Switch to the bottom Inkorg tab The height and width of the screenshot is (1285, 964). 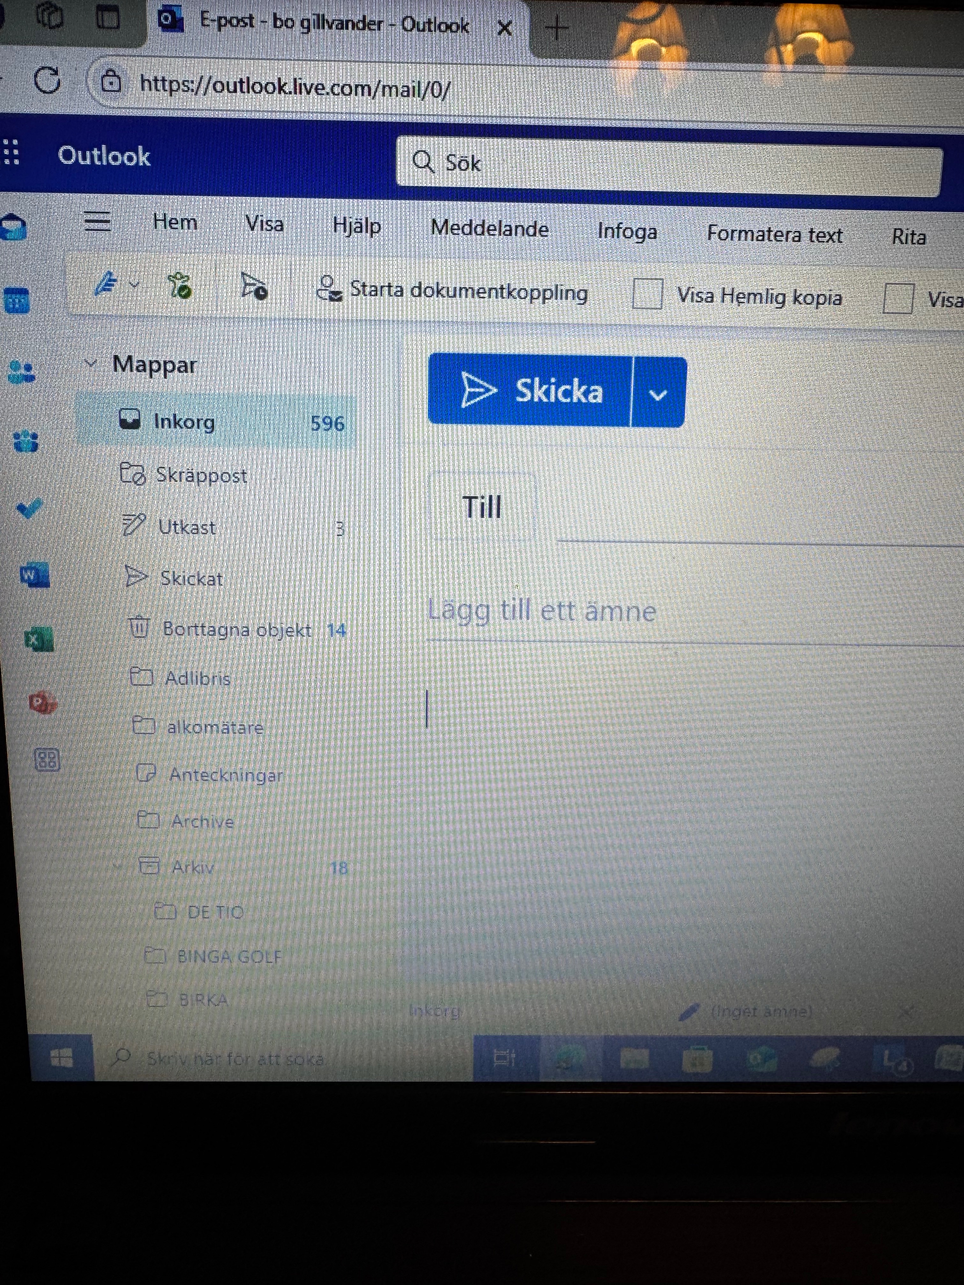coord(435,1011)
